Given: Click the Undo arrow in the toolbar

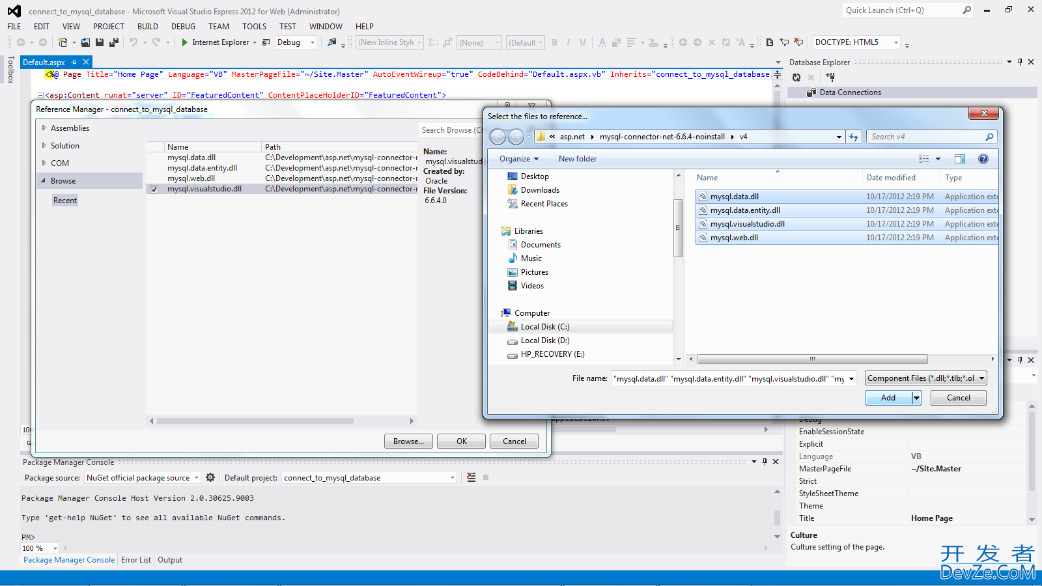Looking at the screenshot, I should (x=134, y=42).
